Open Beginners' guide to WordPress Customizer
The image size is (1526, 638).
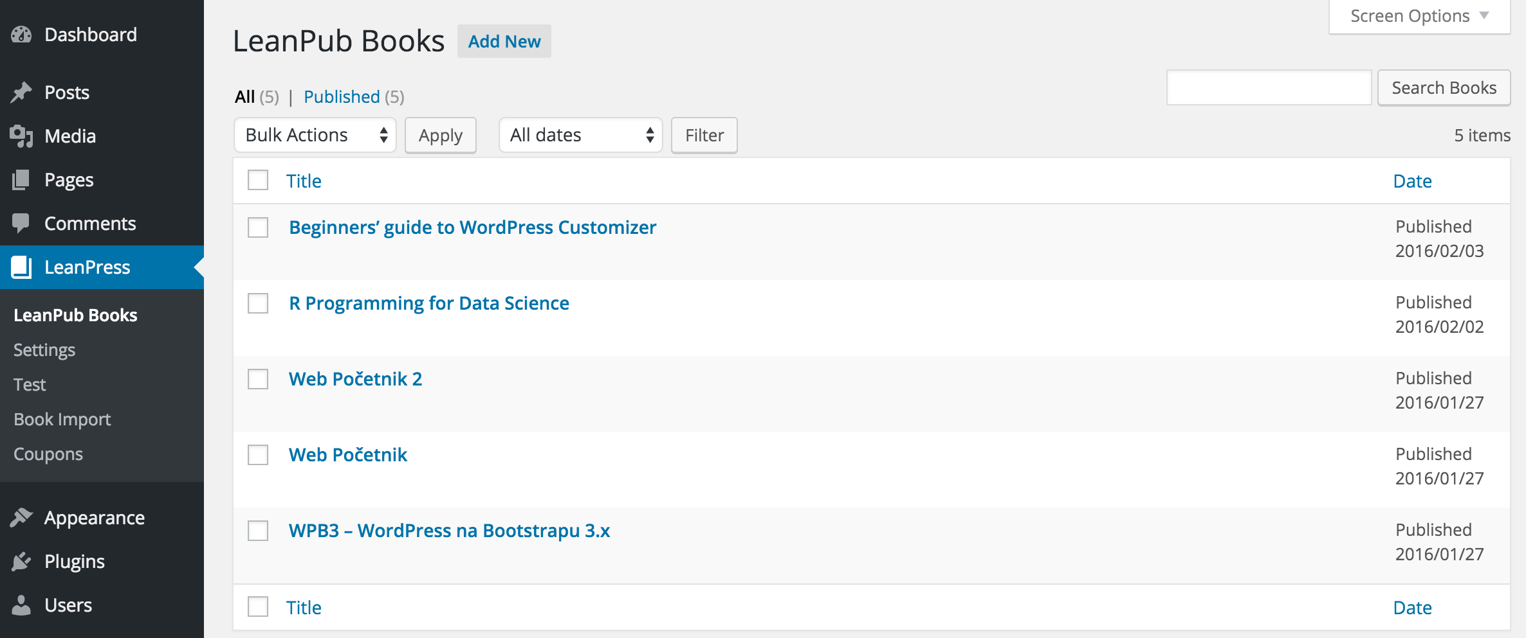click(x=473, y=227)
